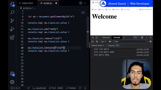Viewport: 161px width, 90px height.
Task: Click the console Filter input
Action: pyautogui.click(x=130, y=41)
